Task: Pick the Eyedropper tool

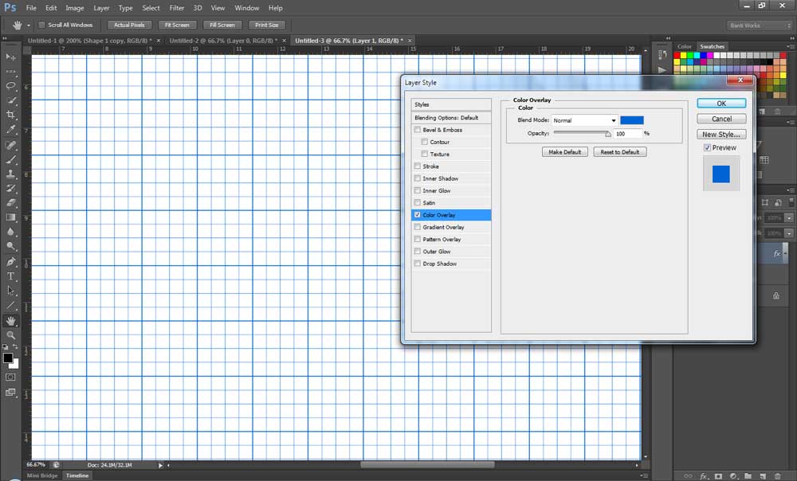Action: [x=11, y=129]
